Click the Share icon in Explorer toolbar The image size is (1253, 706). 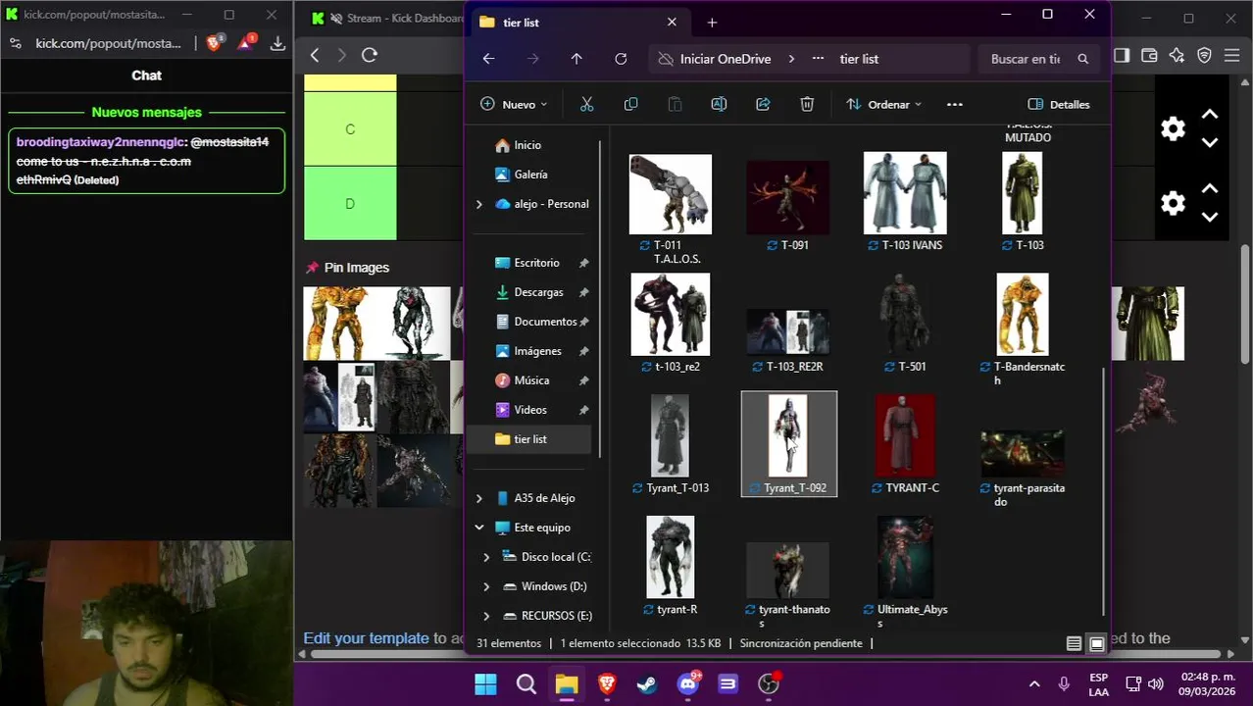click(763, 104)
